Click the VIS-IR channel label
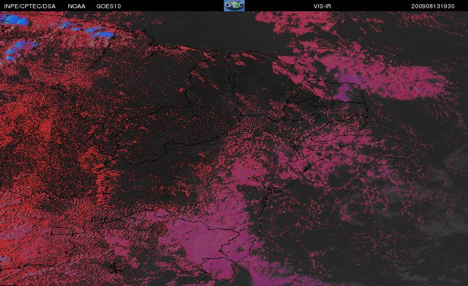The width and height of the screenshot is (468, 286). tap(322, 6)
